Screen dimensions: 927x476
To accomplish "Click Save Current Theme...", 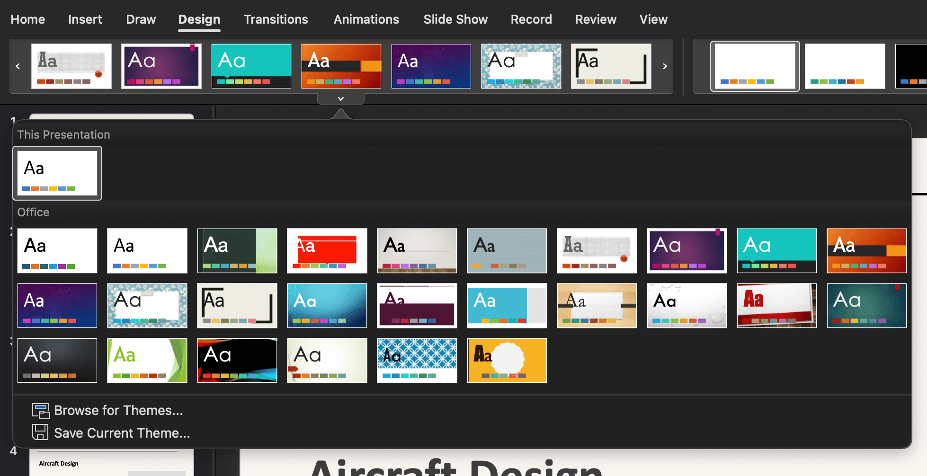I will [x=111, y=433].
